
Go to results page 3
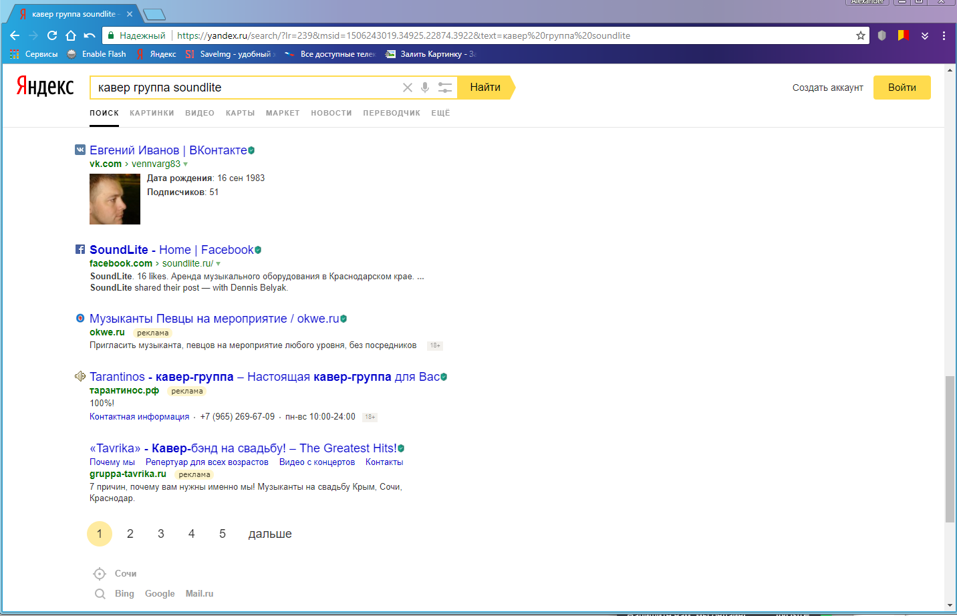tap(161, 534)
